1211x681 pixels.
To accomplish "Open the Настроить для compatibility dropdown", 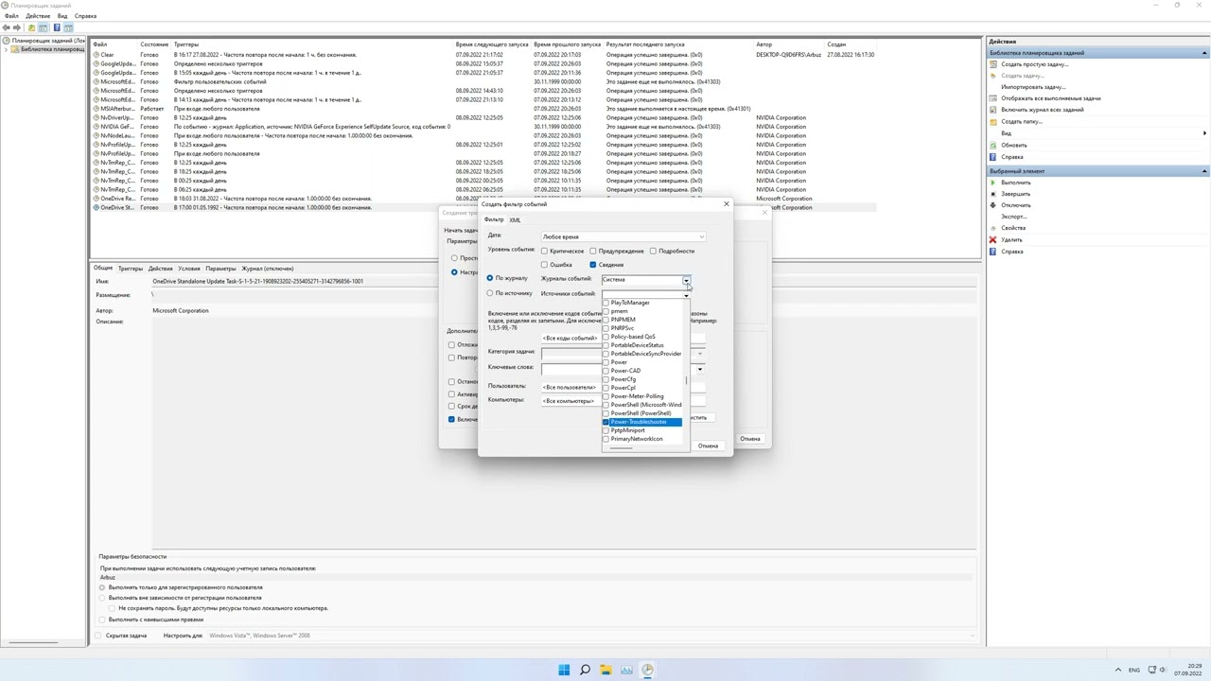I will (x=589, y=636).
